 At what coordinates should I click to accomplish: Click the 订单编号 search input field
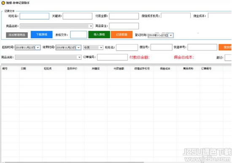112,57
